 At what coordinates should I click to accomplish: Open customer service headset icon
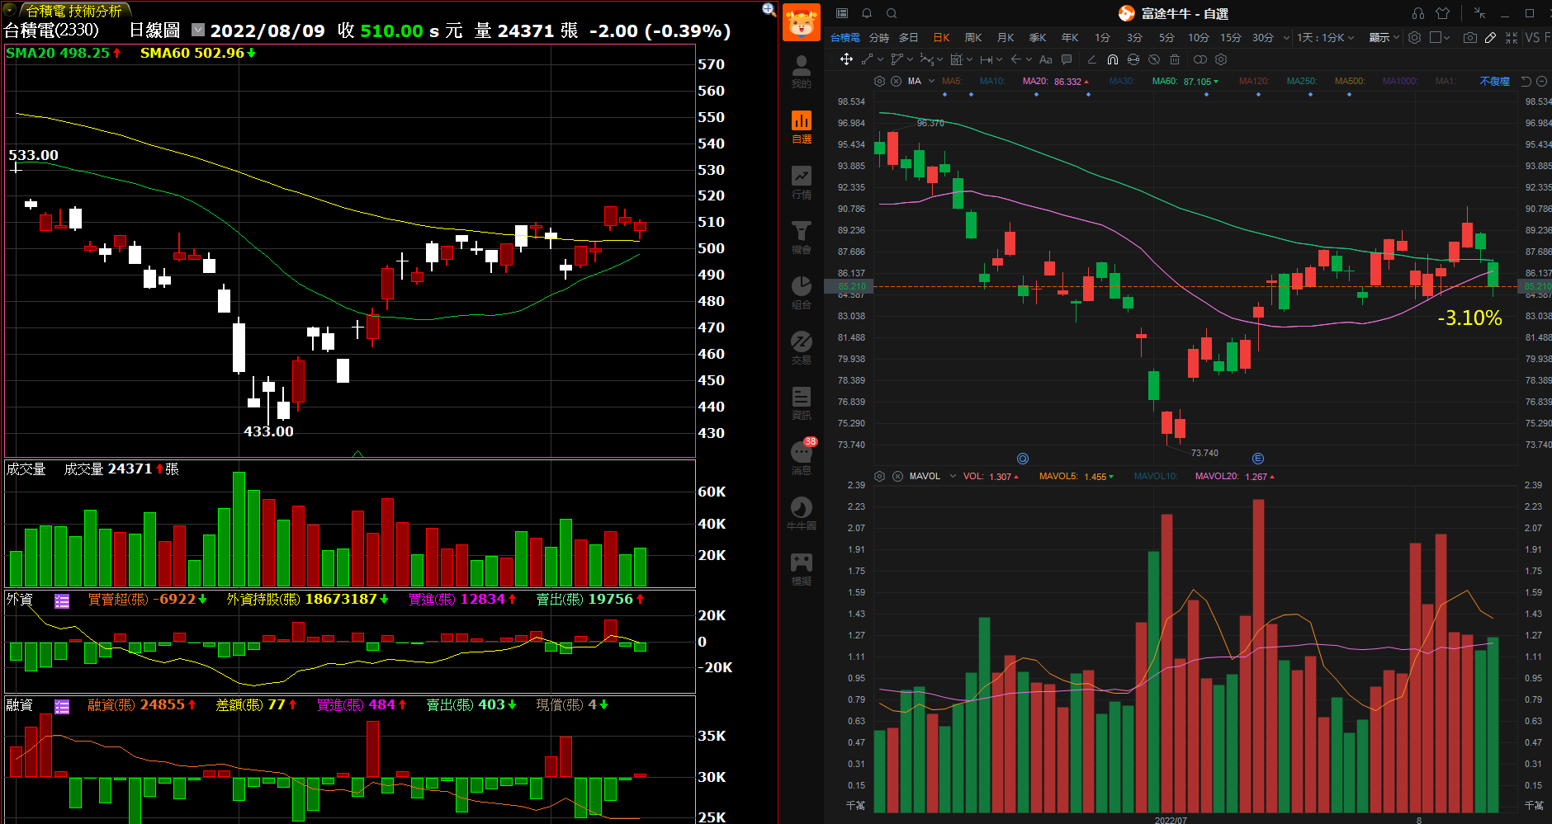(x=1418, y=13)
